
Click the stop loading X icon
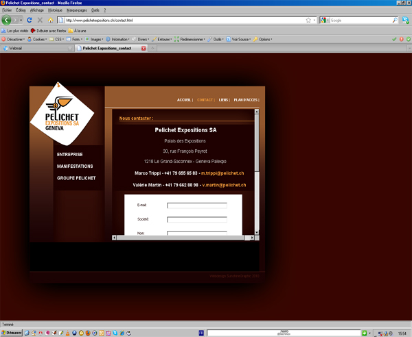pos(40,20)
